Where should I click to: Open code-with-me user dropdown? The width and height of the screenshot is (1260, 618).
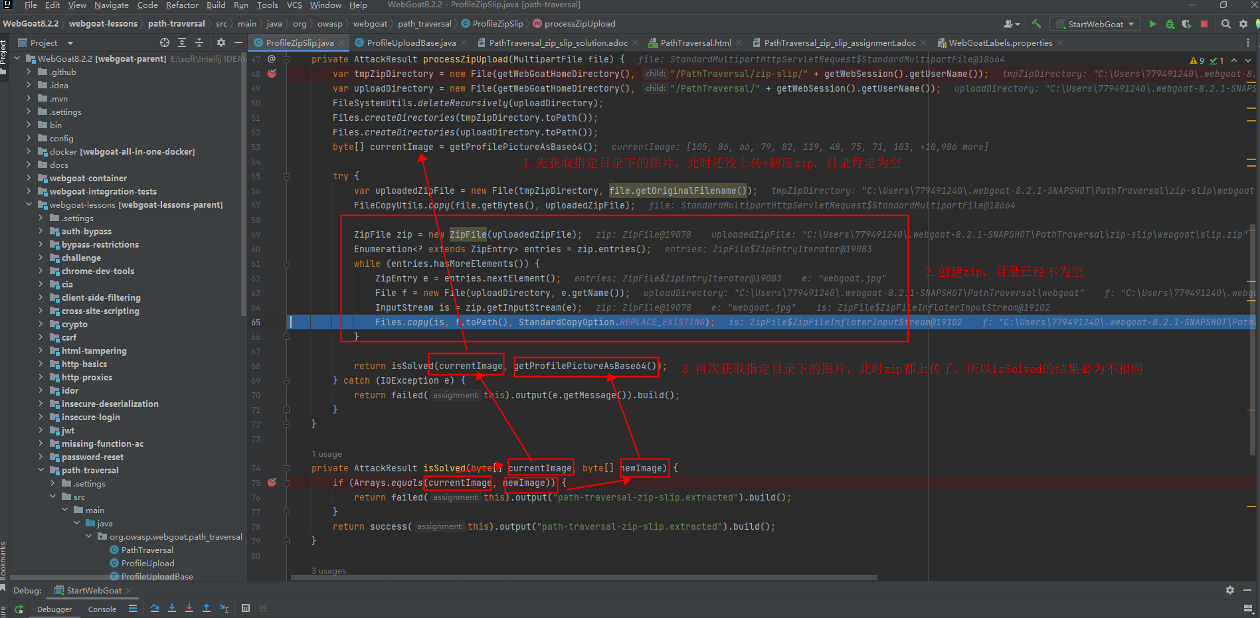point(1012,24)
